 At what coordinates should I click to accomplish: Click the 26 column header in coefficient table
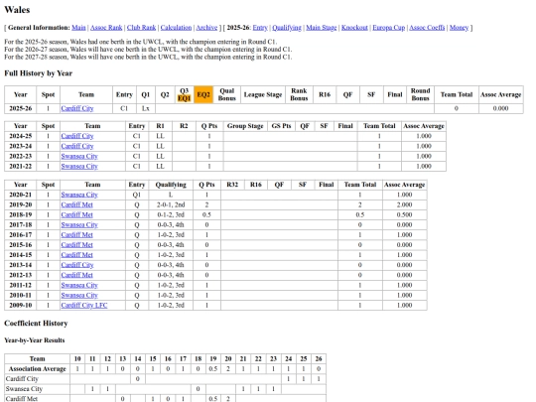point(319,359)
